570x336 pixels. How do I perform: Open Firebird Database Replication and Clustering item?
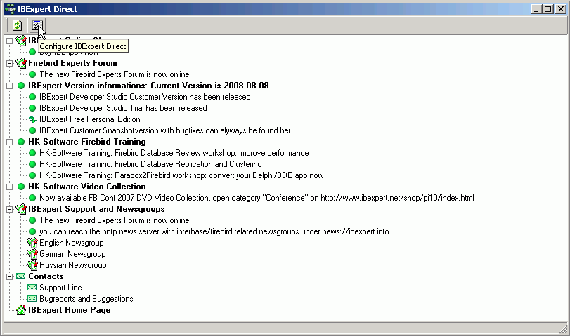[150, 164]
